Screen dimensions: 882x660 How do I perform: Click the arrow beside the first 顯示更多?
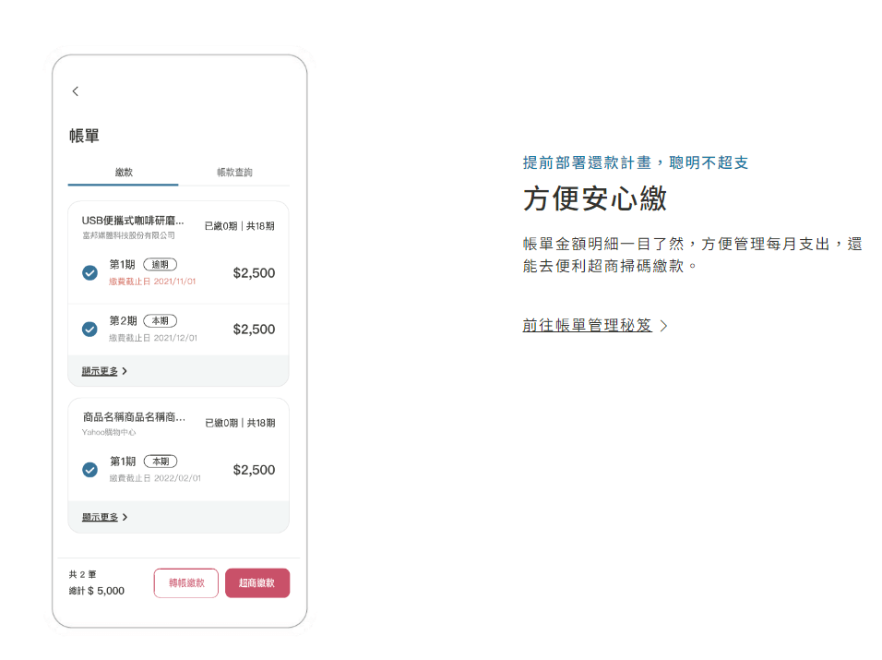click(126, 369)
